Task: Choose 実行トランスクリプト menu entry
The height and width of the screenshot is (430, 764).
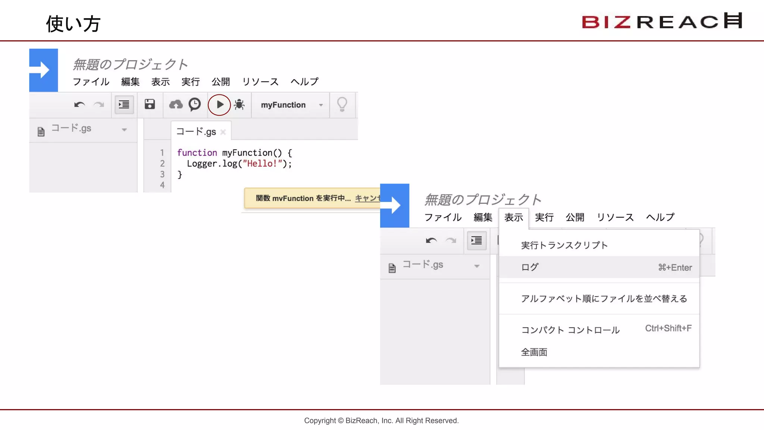Action: coord(564,245)
